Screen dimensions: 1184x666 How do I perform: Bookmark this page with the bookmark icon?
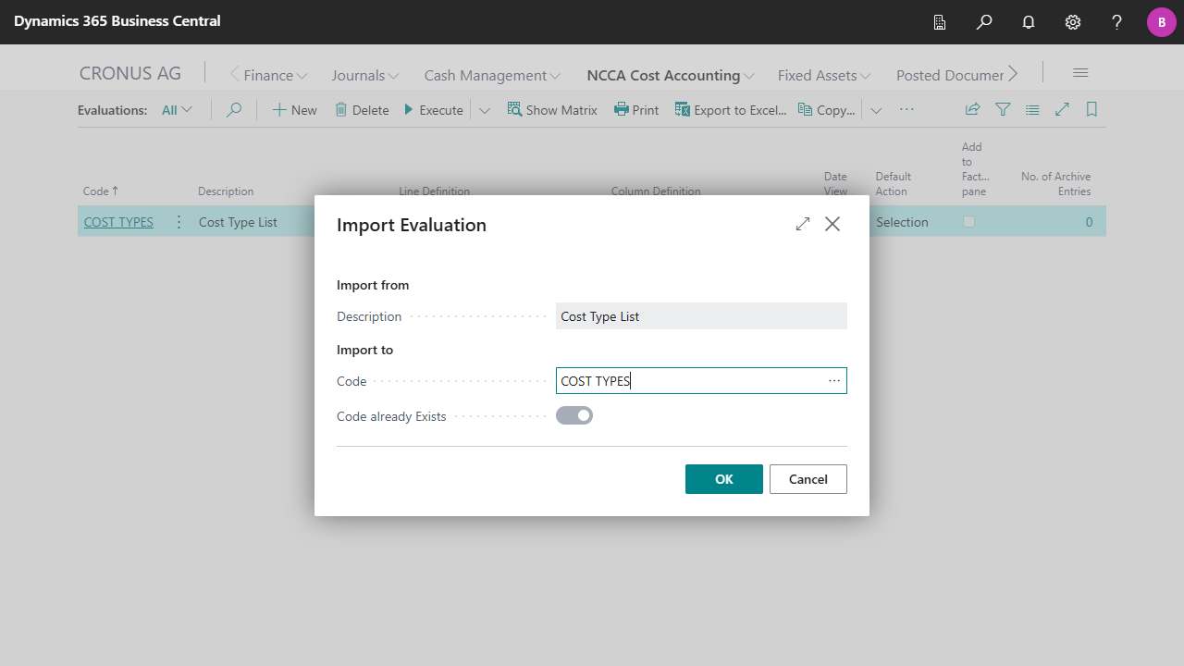(x=1091, y=109)
